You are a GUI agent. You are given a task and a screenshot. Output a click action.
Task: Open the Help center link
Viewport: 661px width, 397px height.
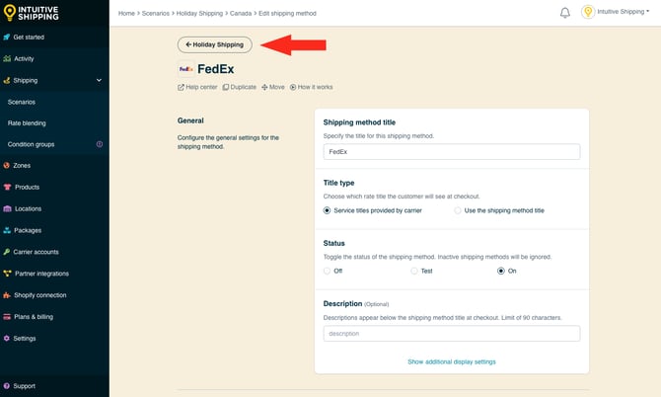pyautogui.click(x=197, y=87)
